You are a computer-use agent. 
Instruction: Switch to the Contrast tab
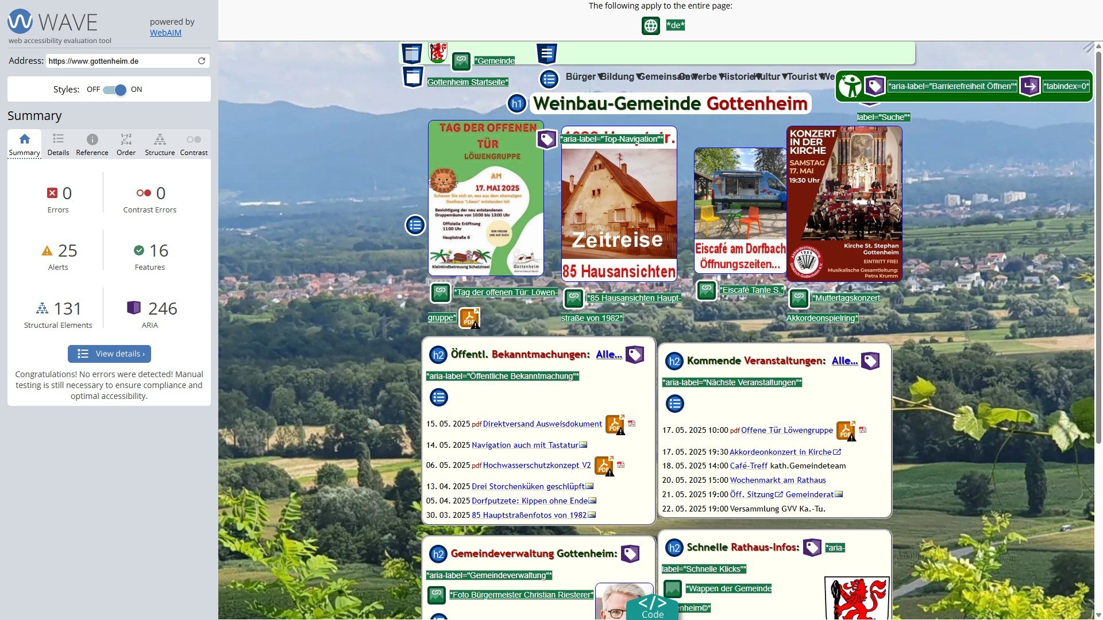pyautogui.click(x=194, y=144)
